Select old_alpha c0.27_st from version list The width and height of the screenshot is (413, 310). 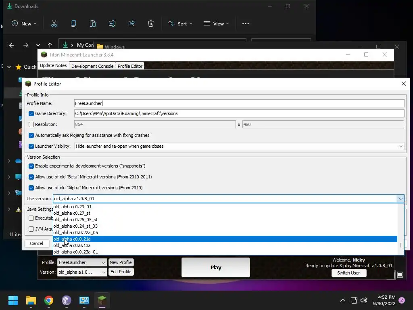pos(225,213)
